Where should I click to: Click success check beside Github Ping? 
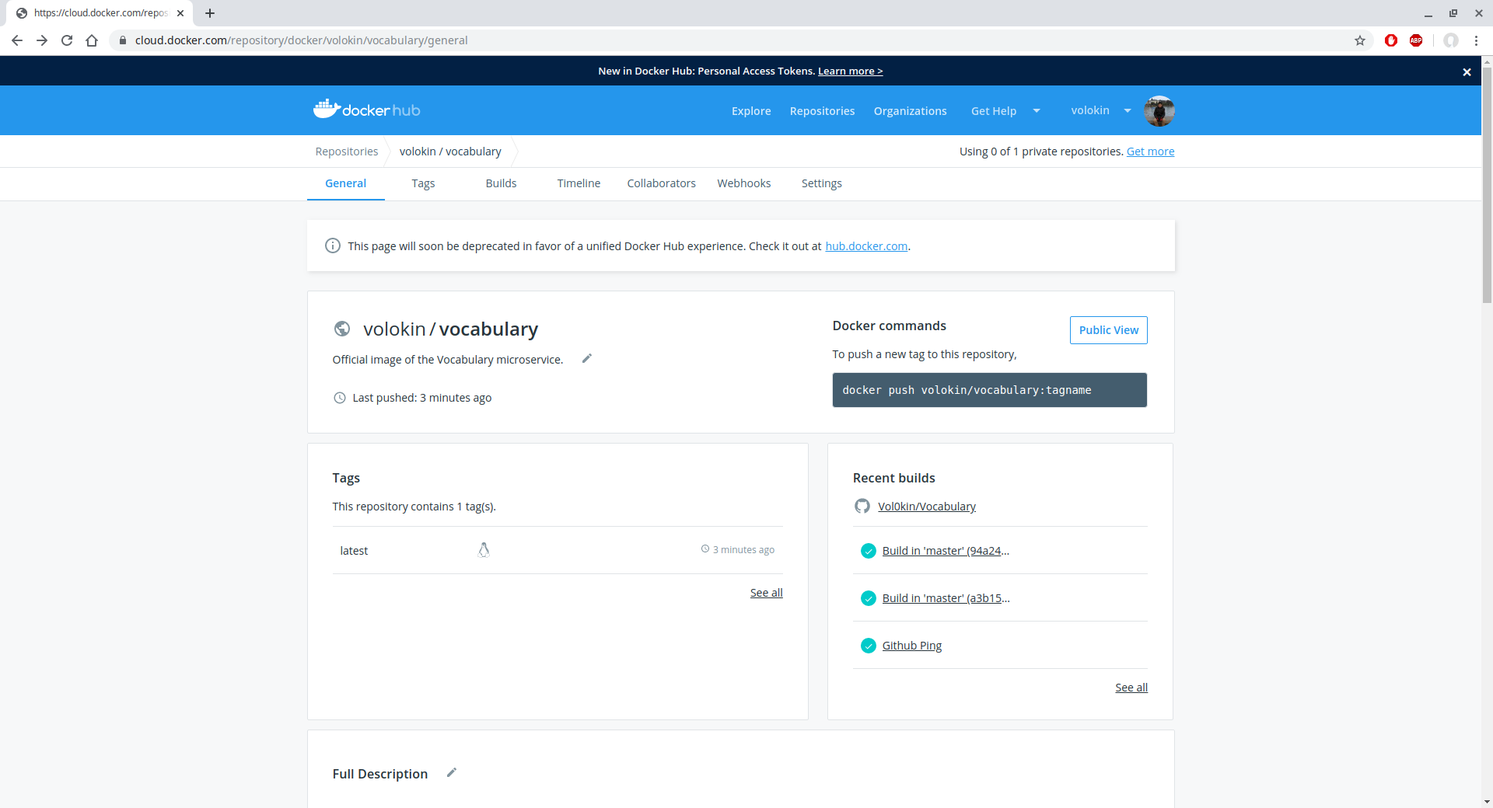click(869, 646)
